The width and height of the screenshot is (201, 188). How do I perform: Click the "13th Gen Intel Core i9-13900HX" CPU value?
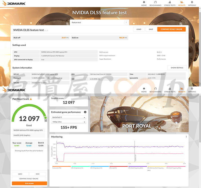click(100, 74)
